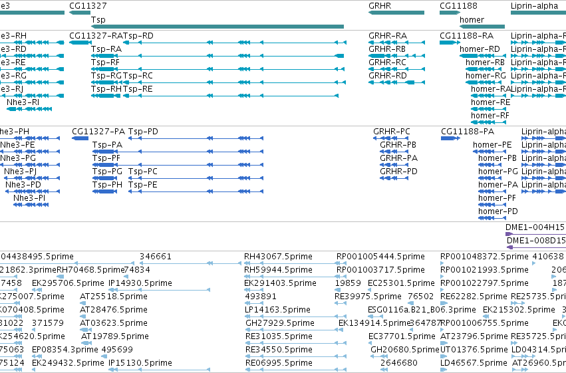Click the Tsp-RC transcript label
Image resolution: width=566 pixels, height=373 pixels.
pyautogui.click(x=138, y=76)
